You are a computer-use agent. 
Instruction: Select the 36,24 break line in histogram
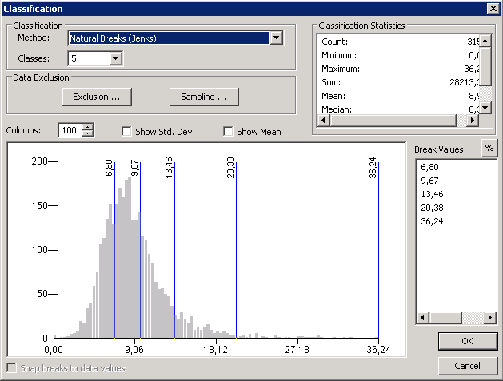pyautogui.click(x=378, y=250)
